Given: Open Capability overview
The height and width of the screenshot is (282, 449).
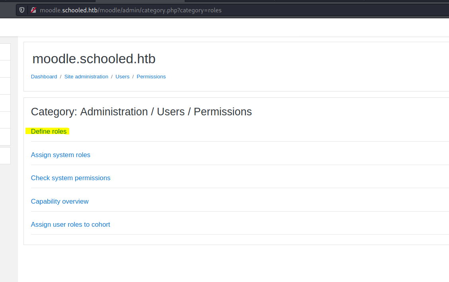Looking at the screenshot, I should point(60,201).
